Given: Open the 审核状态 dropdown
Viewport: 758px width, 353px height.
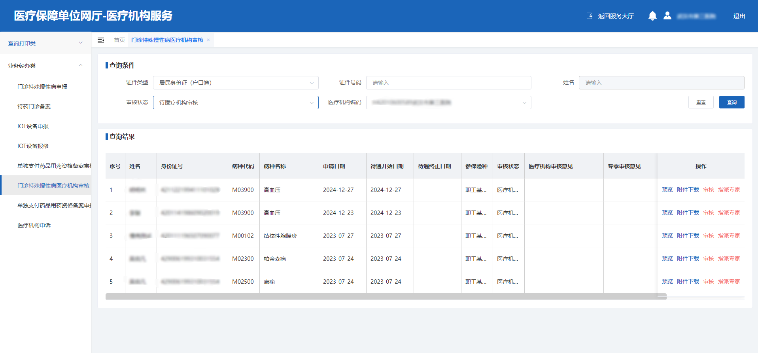Looking at the screenshot, I should (x=236, y=102).
